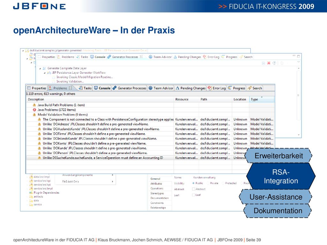Open view menu triangle in back window toolbar

(x=299, y=62)
